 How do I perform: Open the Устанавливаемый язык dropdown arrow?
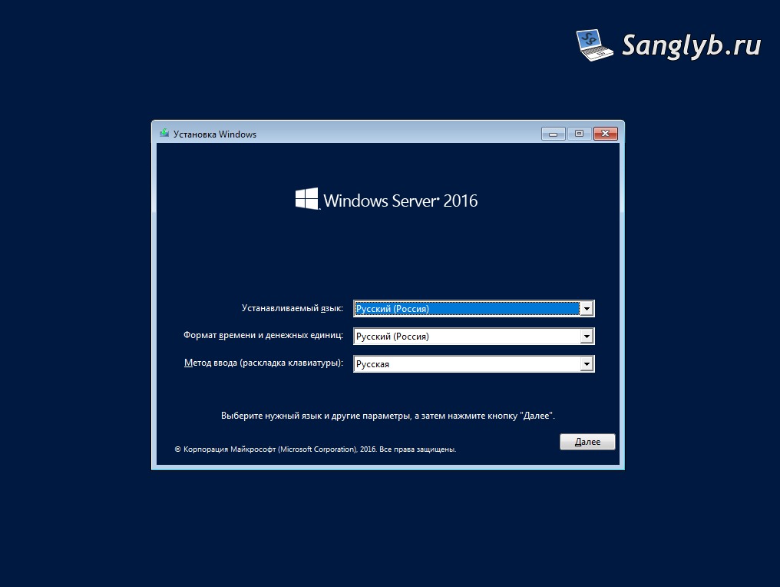coord(587,309)
